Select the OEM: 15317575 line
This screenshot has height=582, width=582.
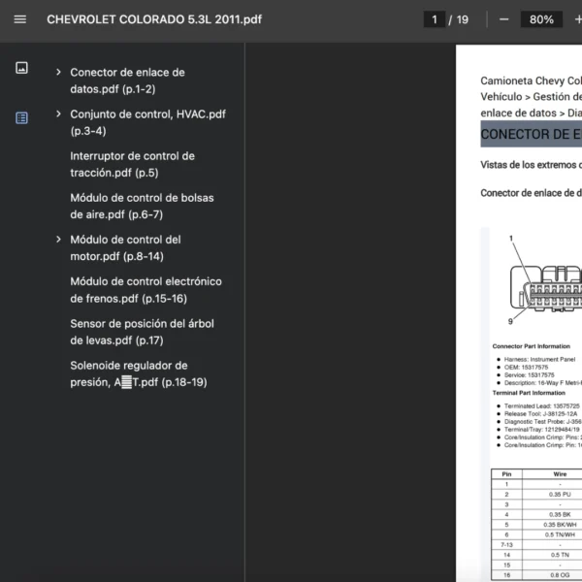[526, 367]
